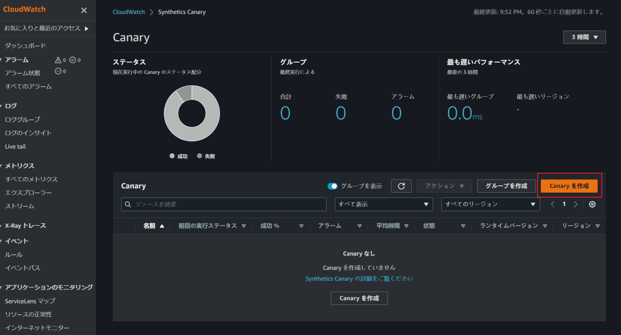Expand お気に入りと最近のアクセス
Screen dimensions: 621x335
tap(46, 28)
